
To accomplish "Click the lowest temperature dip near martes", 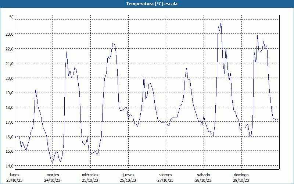I will tap(53, 162).
